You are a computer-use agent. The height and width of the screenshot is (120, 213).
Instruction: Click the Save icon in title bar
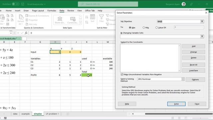click(x=23, y=4)
